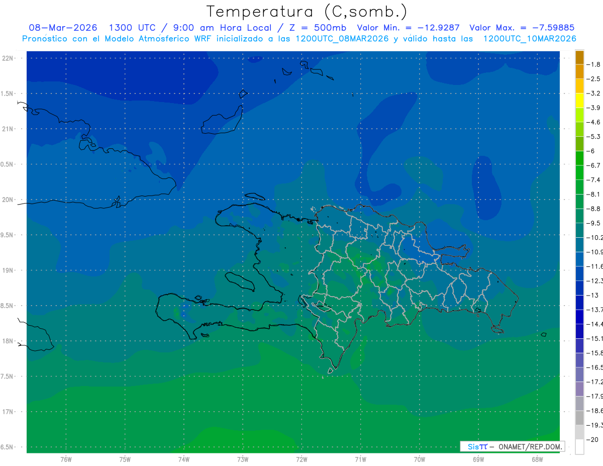Click the "18N" latitude label

(x=9, y=341)
